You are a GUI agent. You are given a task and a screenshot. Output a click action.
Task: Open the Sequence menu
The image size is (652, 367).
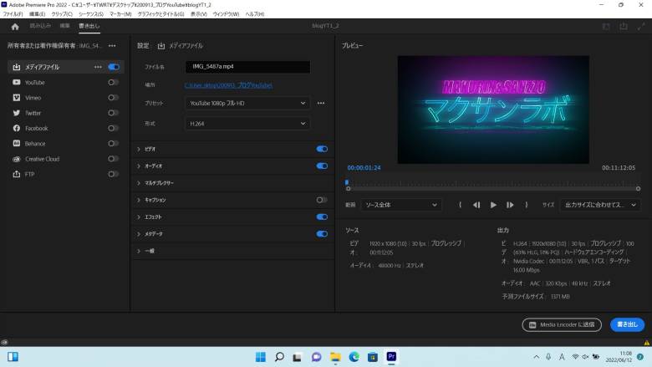90,14
